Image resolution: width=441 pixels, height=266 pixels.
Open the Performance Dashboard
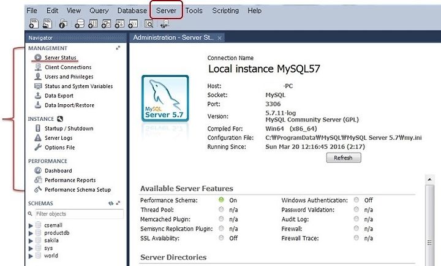click(58, 170)
